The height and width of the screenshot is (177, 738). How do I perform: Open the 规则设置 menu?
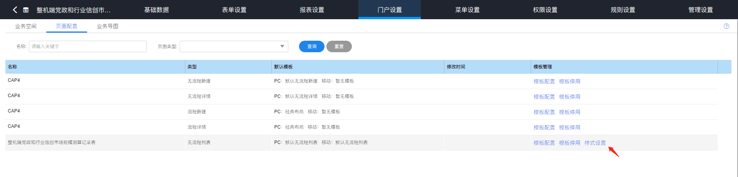tap(623, 10)
